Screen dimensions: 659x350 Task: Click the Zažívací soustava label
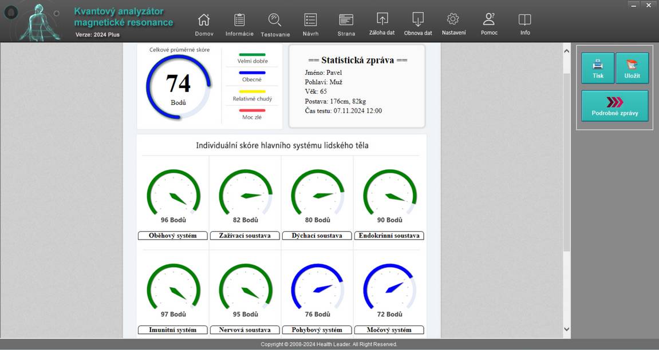(x=245, y=236)
